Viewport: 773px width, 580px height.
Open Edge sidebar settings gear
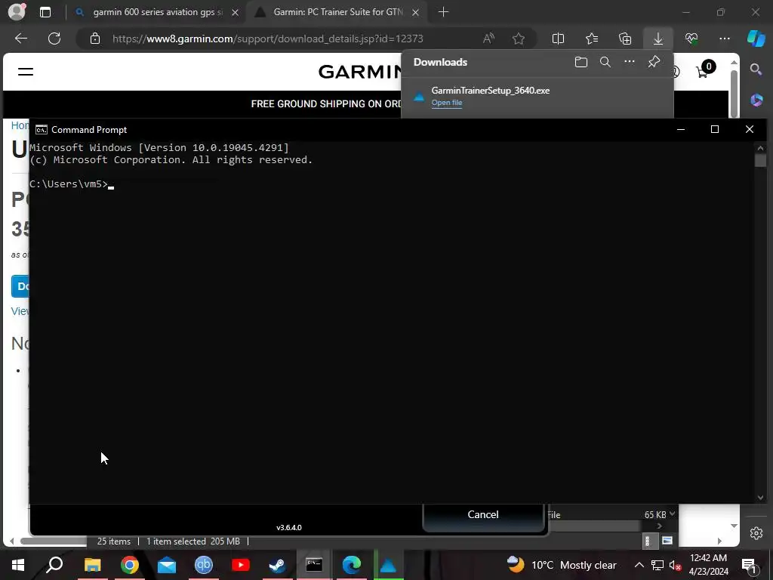coord(756,533)
